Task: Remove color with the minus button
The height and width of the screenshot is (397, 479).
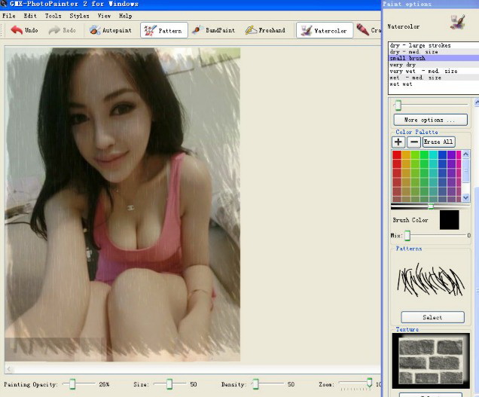Action: click(x=414, y=142)
